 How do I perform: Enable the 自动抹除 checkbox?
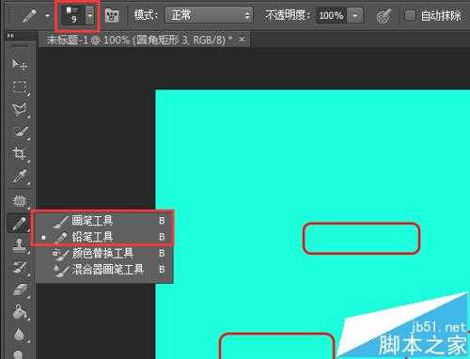[410, 15]
